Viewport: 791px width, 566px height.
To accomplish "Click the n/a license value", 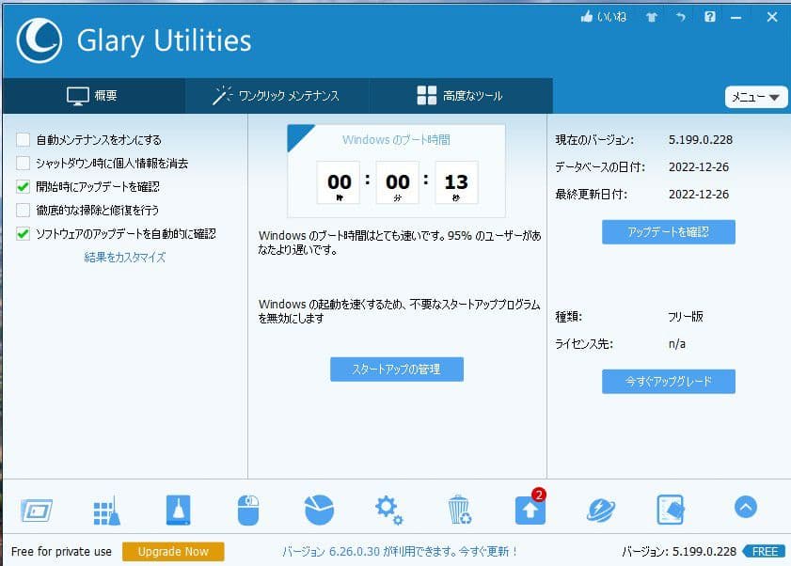I will pyautogui.click(x=677, y=344).
